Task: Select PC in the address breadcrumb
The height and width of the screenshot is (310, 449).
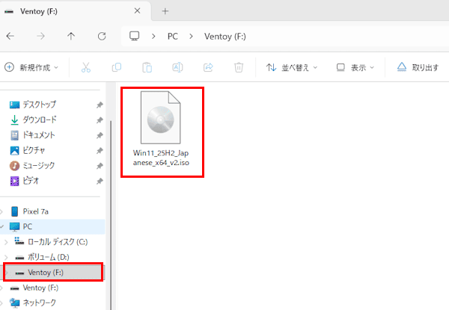Action: click(x=173, y=37)
